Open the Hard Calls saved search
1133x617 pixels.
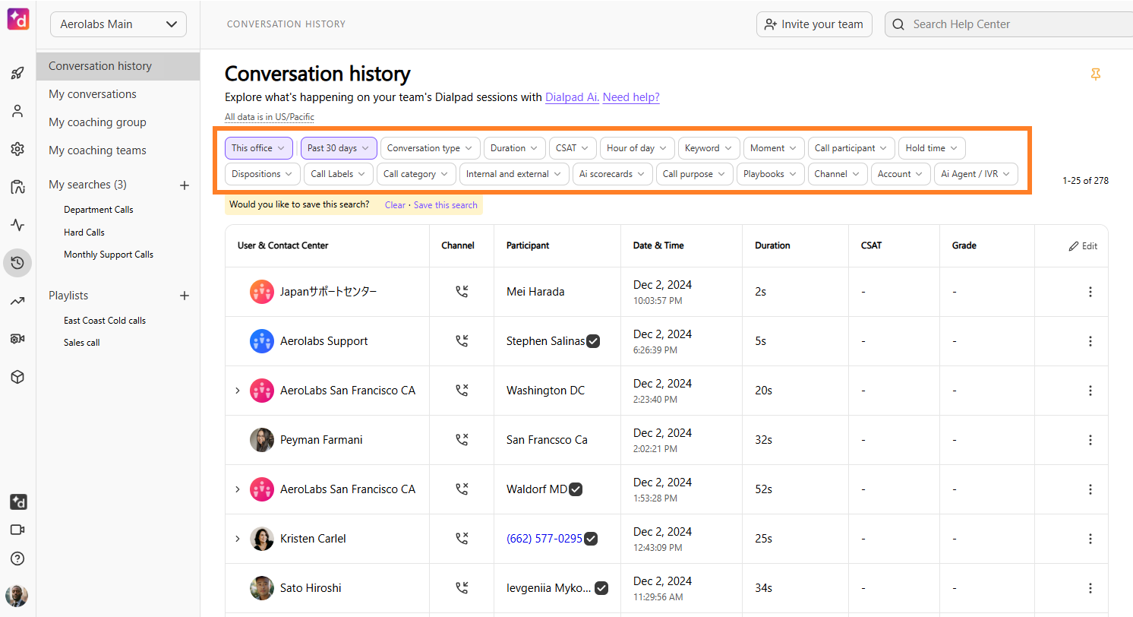point(84,233)
